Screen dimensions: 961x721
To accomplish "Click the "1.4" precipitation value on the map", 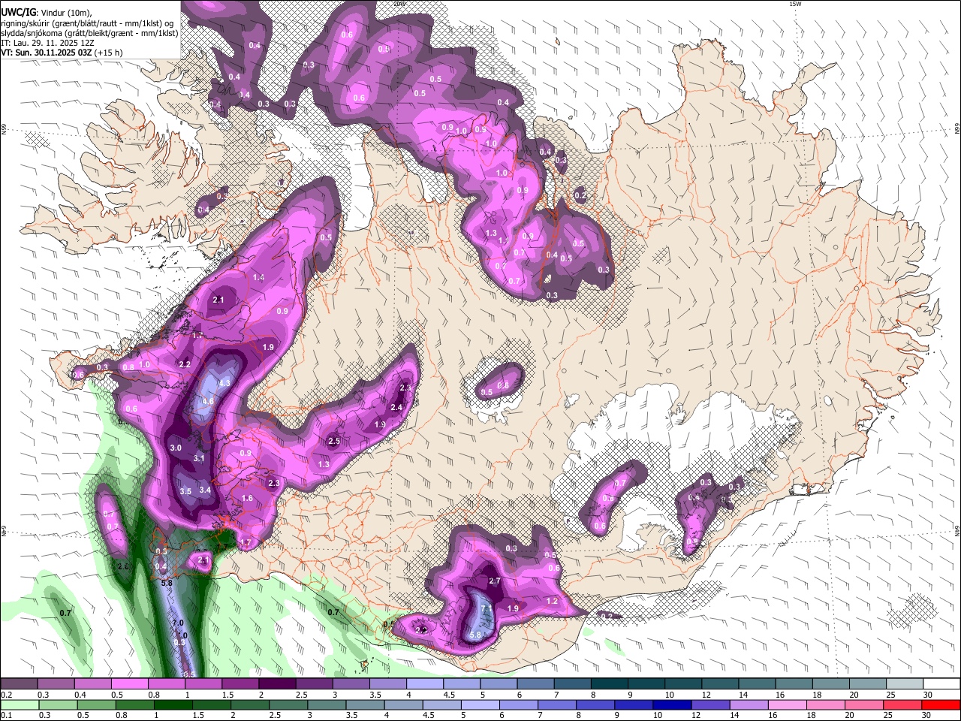I will [x=259, y=278].
